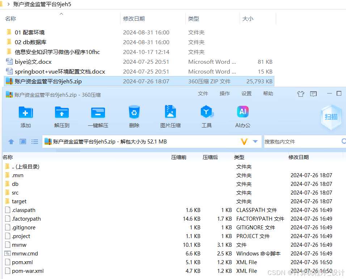The image size is (346, 279).
Task: Click the 扫描 (Scan) panel icon
Action: [x=331, y=117]
